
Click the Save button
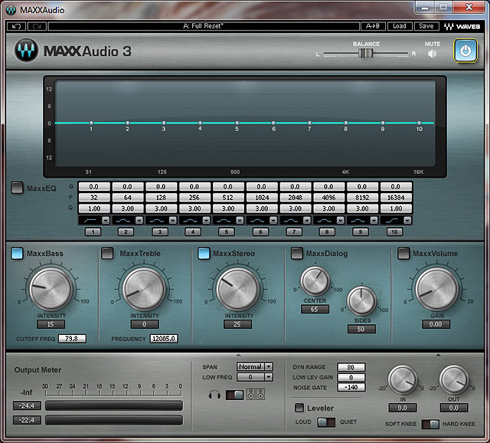(x=426, y=26)
